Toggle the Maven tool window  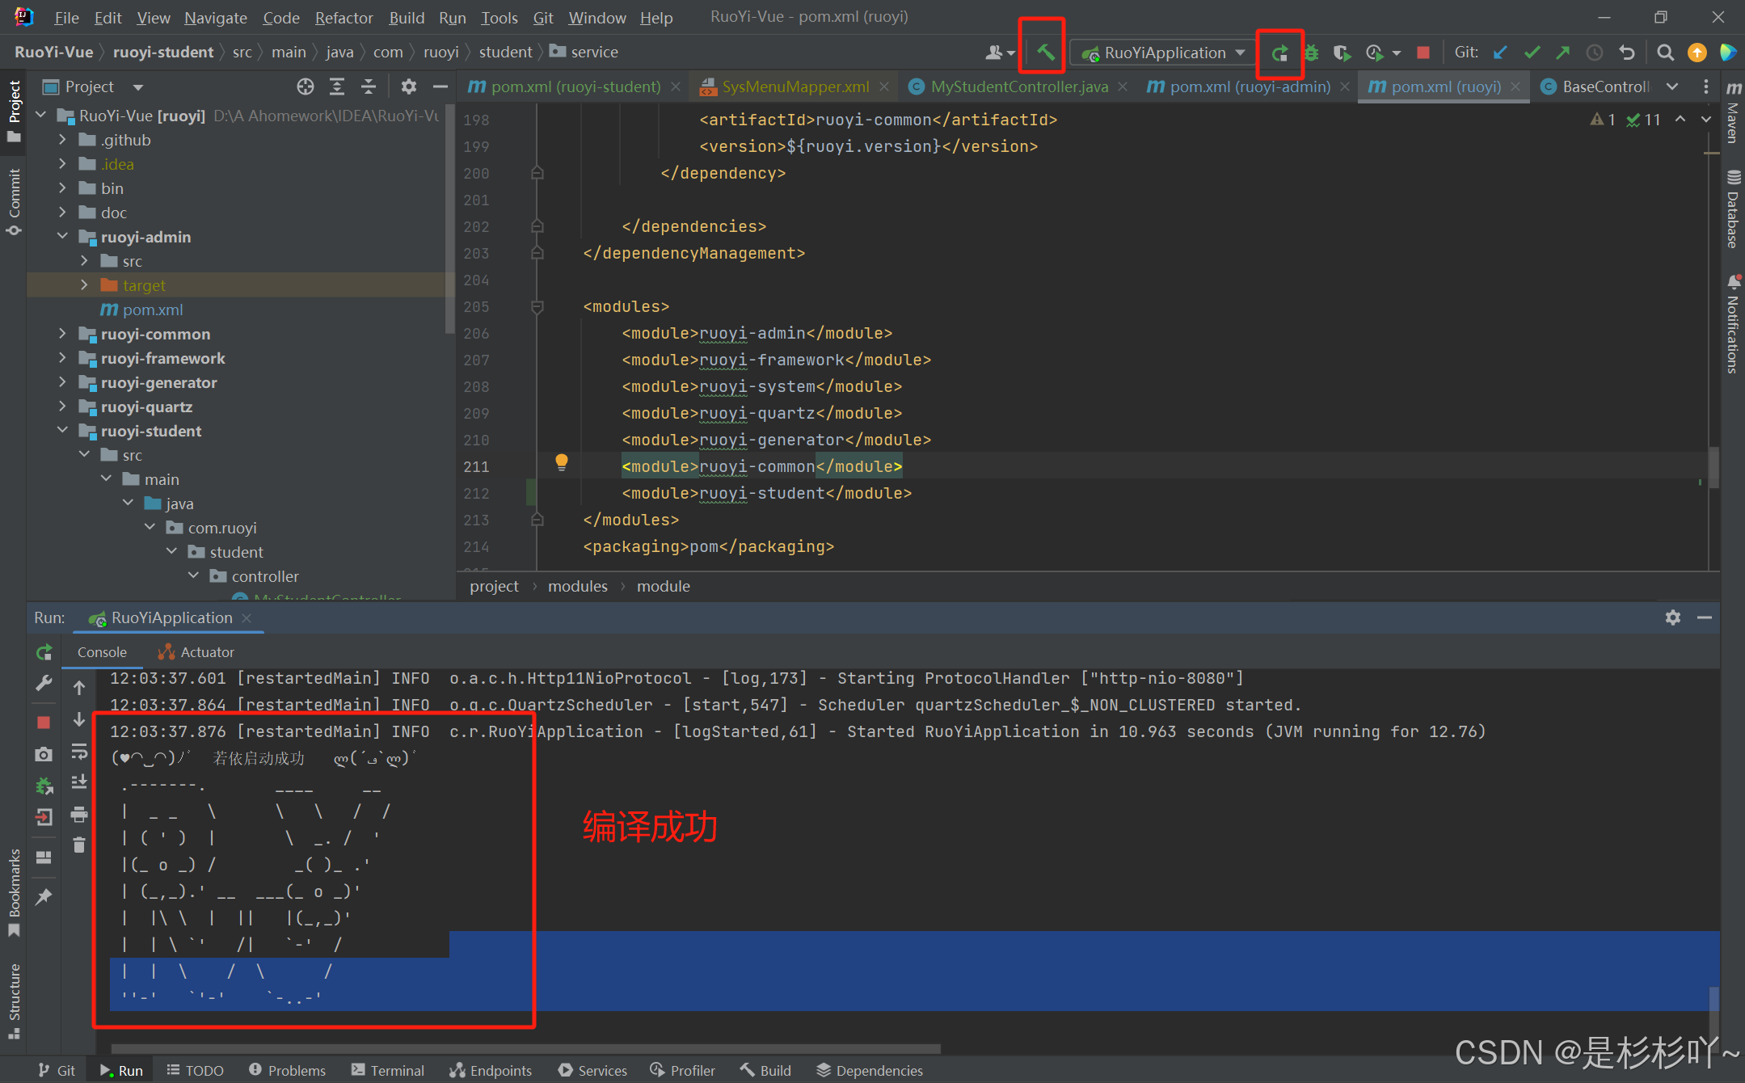coord(1733,113)
